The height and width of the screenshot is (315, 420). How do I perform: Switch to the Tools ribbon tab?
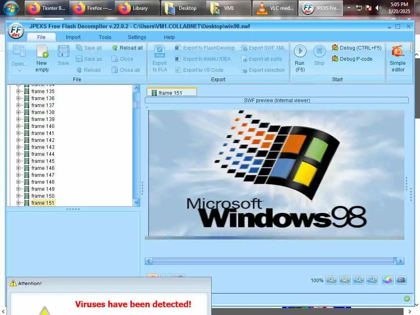pyautogui.click(x=105, y=37)
